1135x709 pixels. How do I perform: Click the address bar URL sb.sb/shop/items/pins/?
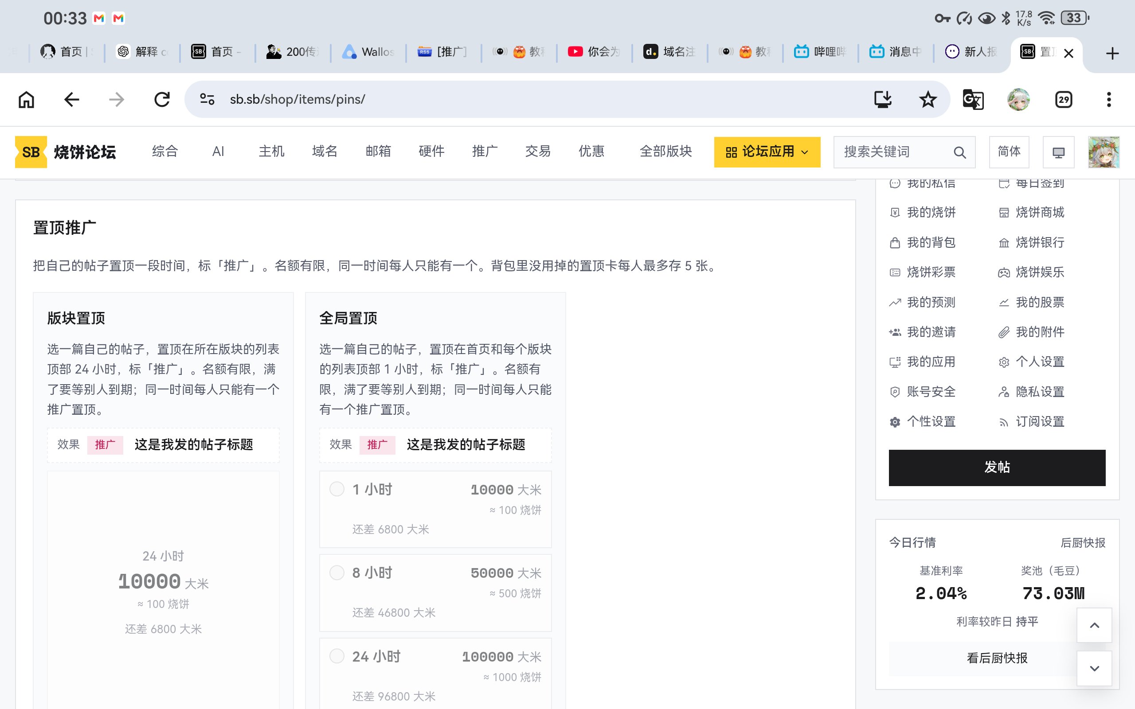(x=297, y=99)
